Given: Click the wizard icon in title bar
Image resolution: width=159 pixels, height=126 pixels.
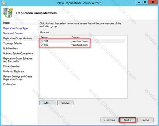Looking at the screenshot, I should pyautogui.click(x=4, y=3).
